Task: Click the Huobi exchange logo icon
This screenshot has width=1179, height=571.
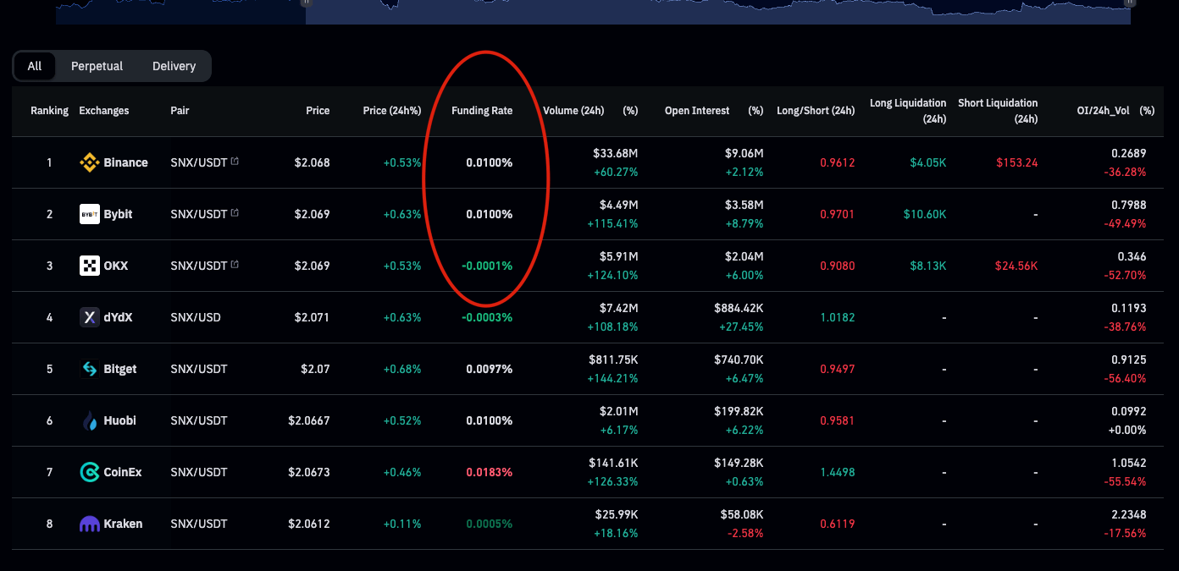Action: pos(89,420)
